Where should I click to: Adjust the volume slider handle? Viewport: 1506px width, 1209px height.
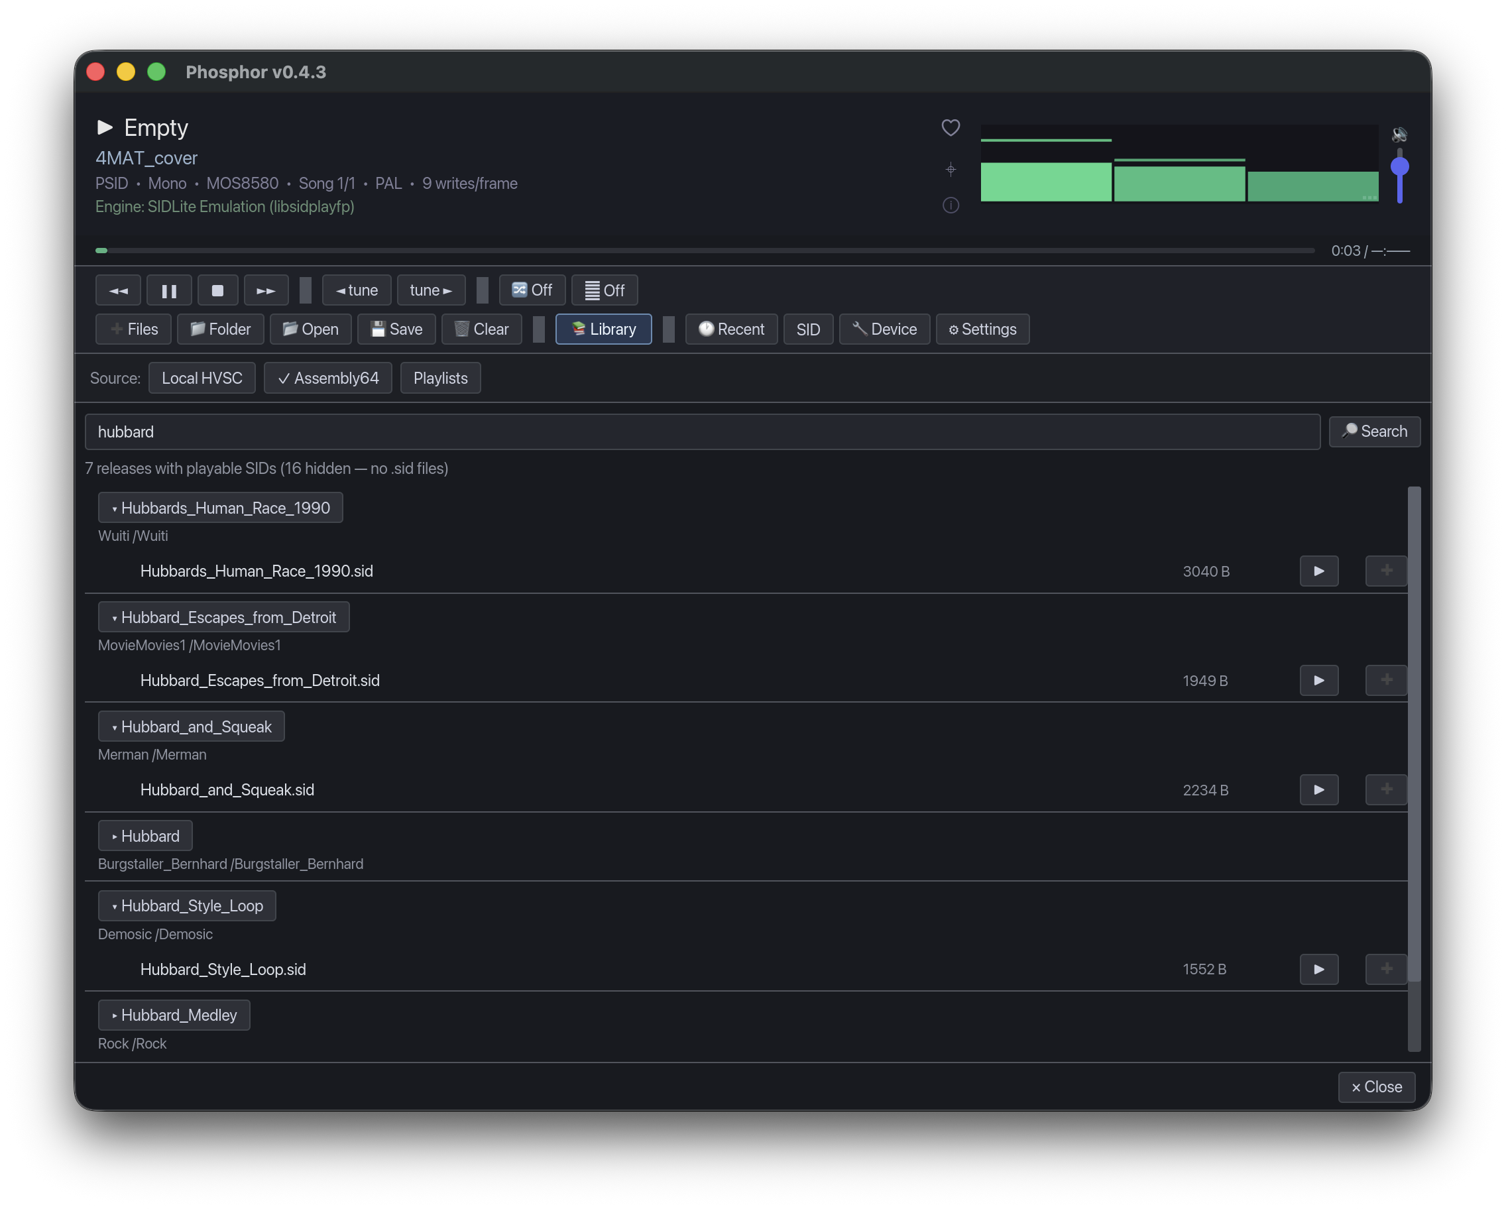pyautogui.click(x=1399, y=166)
